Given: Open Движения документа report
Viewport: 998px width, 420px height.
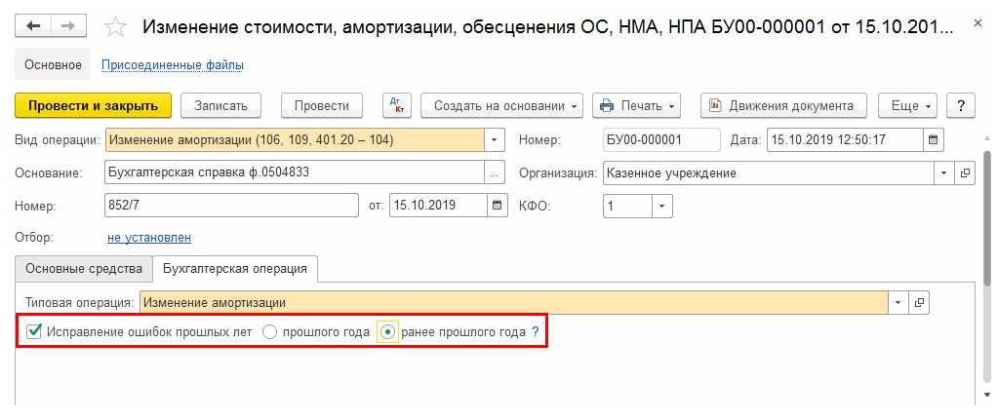Looking at the screenshot, I should (x=784, y=106).
